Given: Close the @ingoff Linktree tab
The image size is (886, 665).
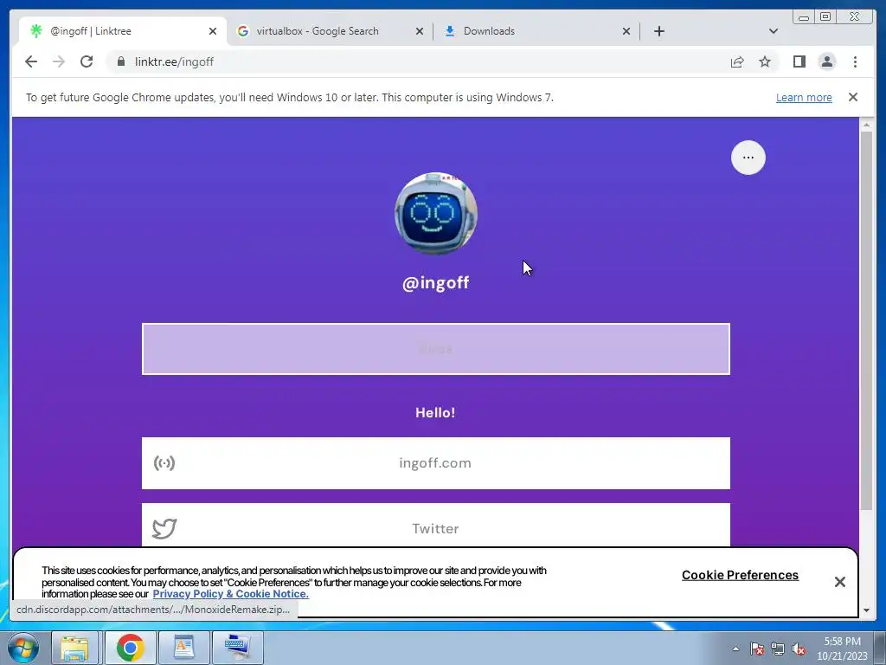Looking at the screenshot, I should point(213,31).
